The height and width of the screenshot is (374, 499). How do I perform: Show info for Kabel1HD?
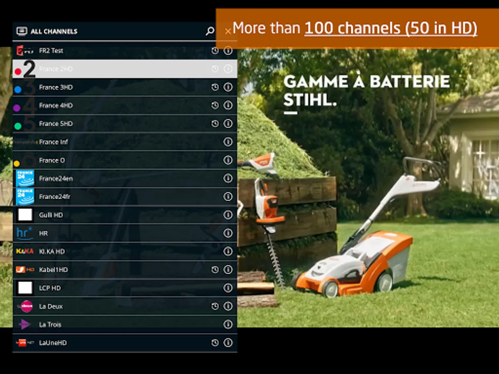(x=228, y=270)
